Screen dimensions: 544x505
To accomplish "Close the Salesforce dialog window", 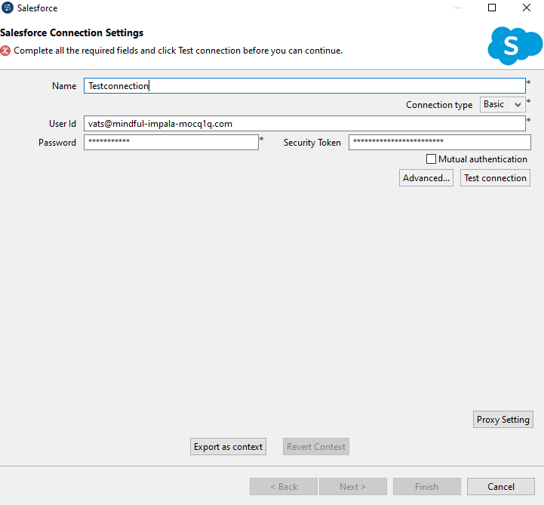I will pyautogui.click(x=527, y=8).
